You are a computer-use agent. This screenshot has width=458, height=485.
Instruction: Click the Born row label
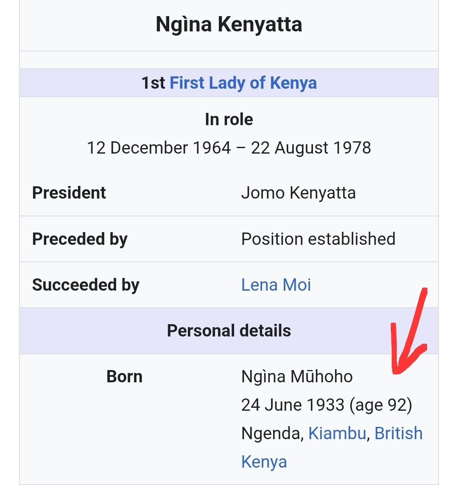point(124,376)
